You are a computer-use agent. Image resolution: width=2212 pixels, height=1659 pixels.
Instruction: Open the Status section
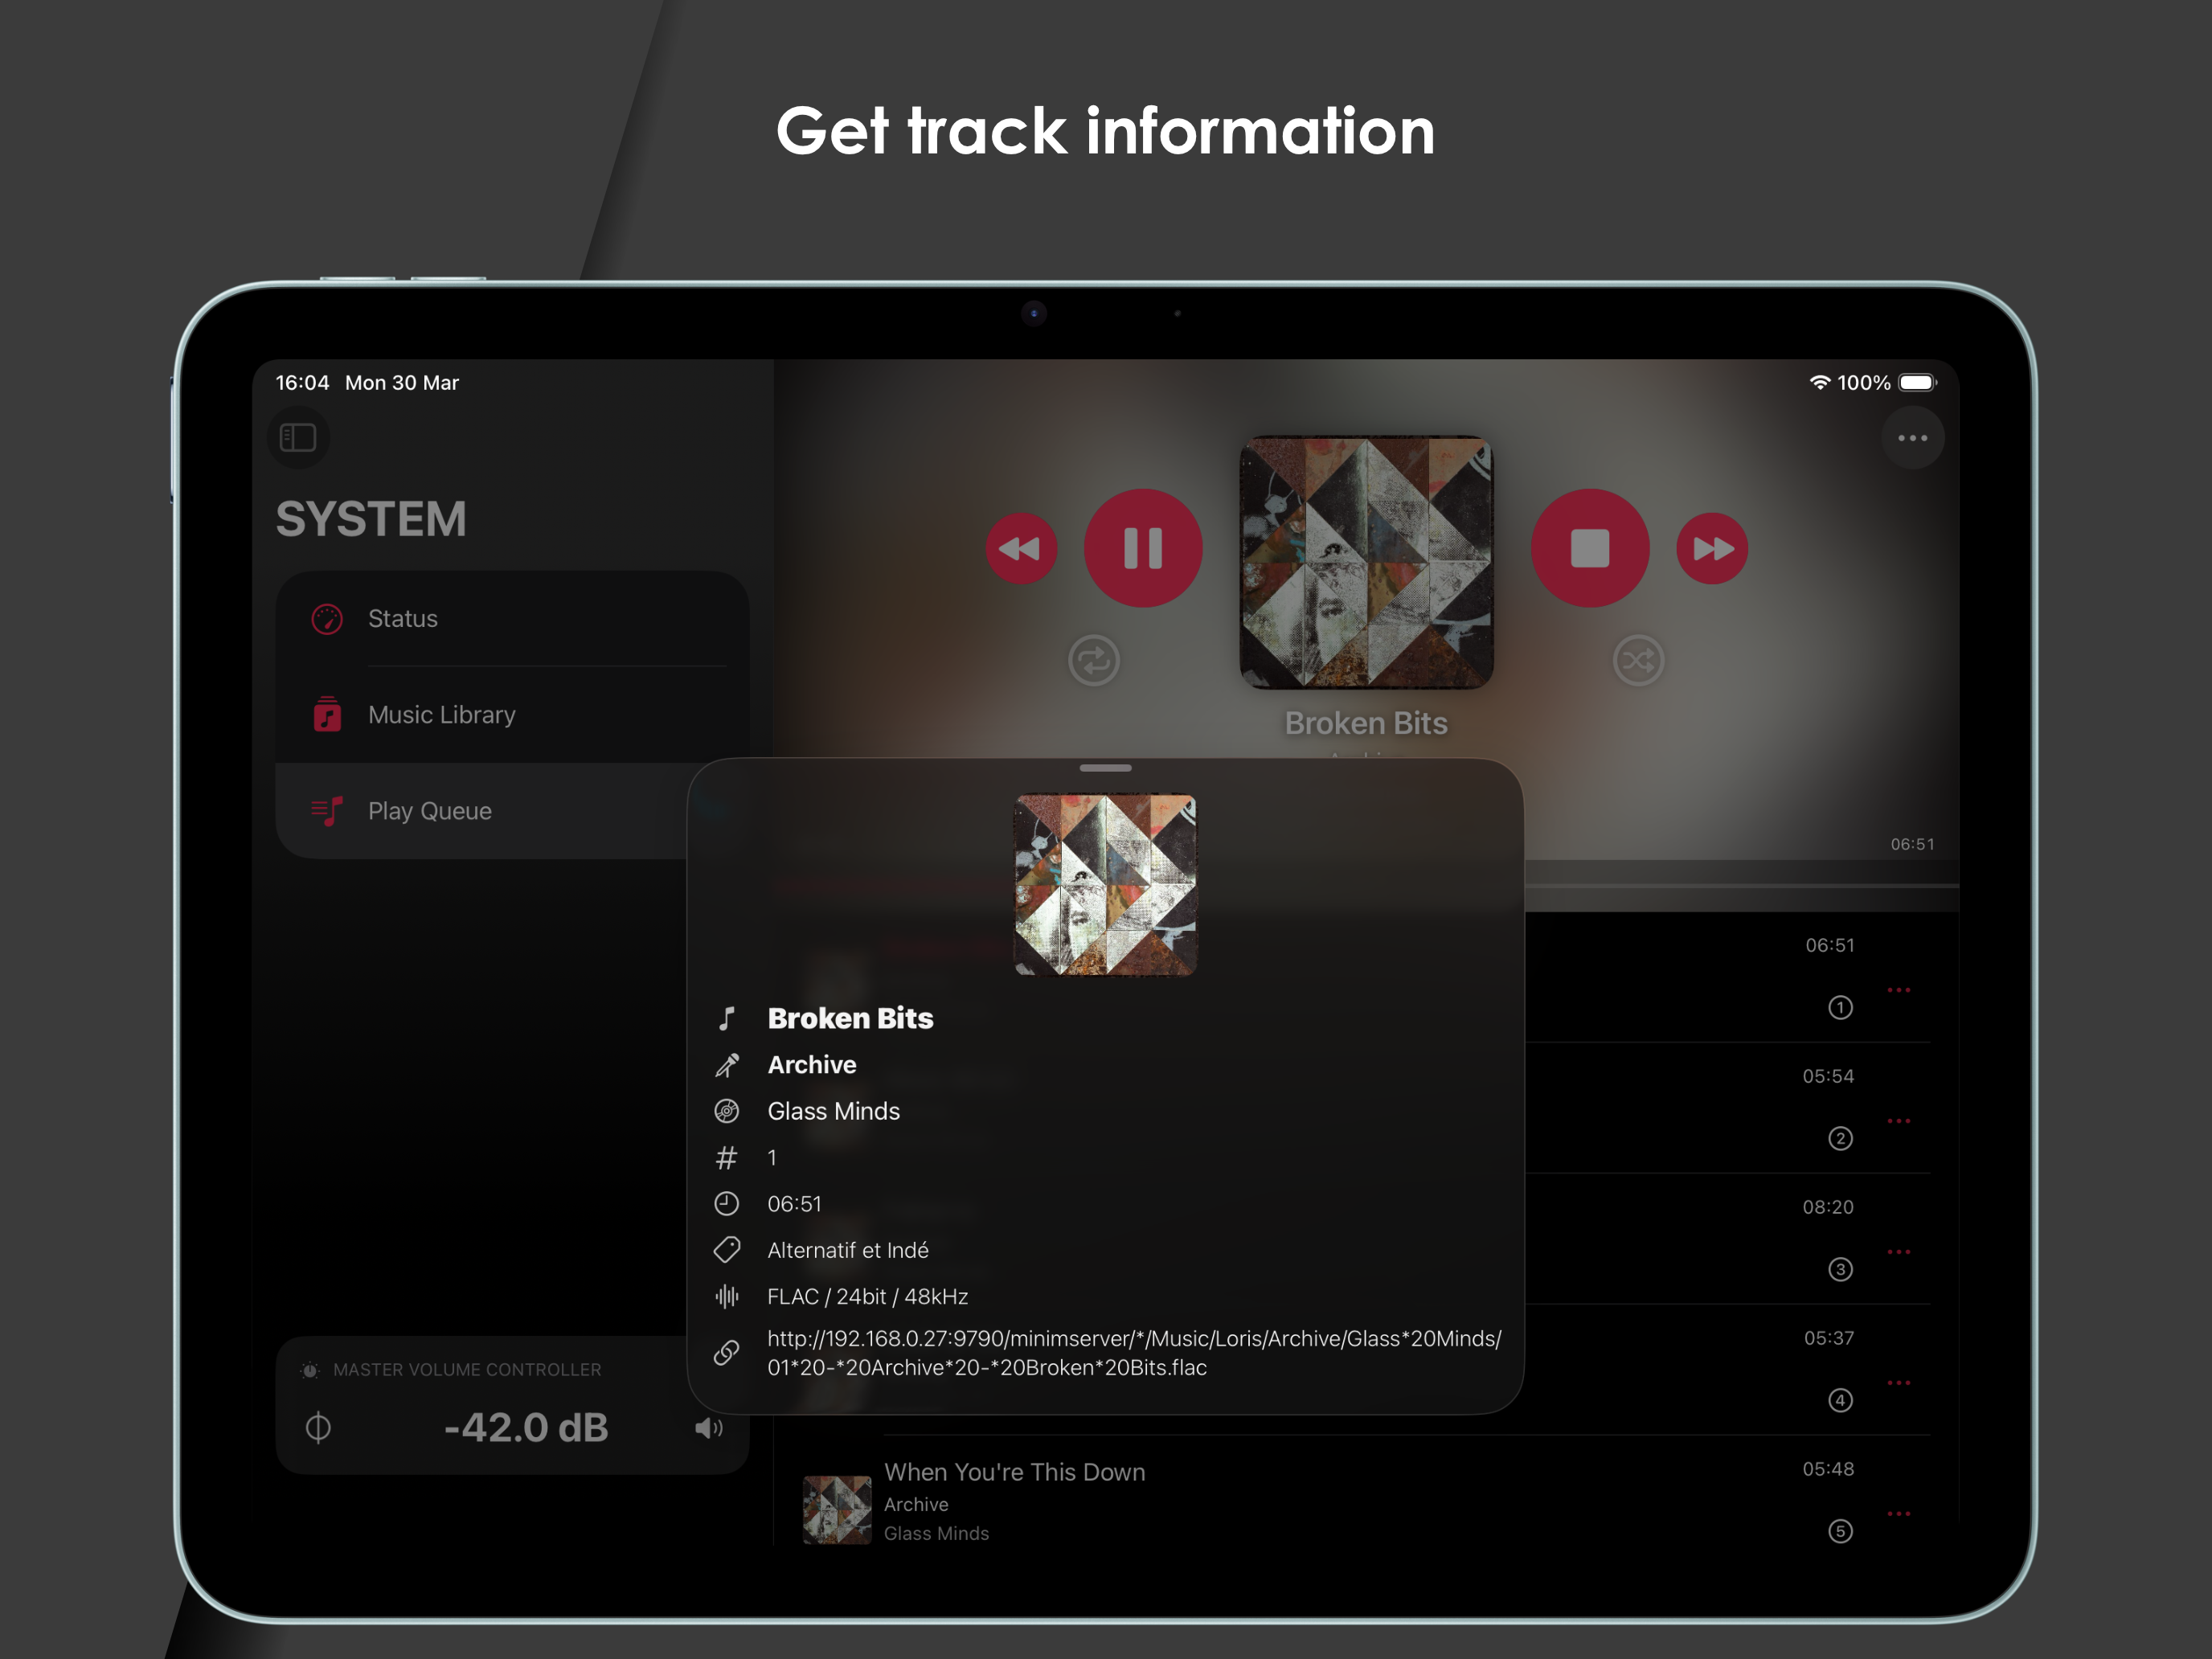click(x=512, y=619)
